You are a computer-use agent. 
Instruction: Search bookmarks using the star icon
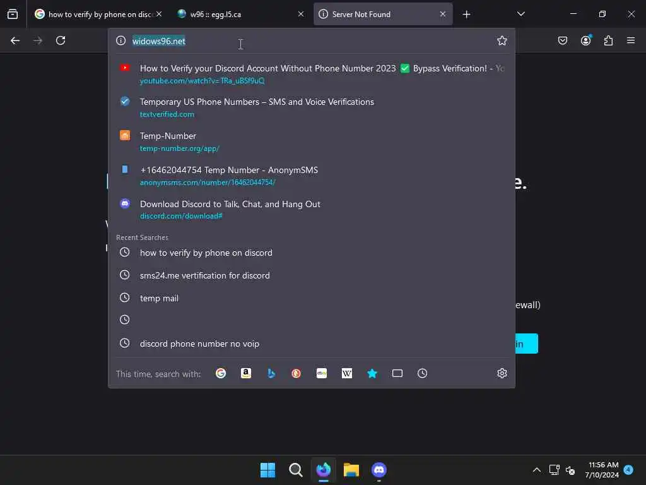[372, 373]
